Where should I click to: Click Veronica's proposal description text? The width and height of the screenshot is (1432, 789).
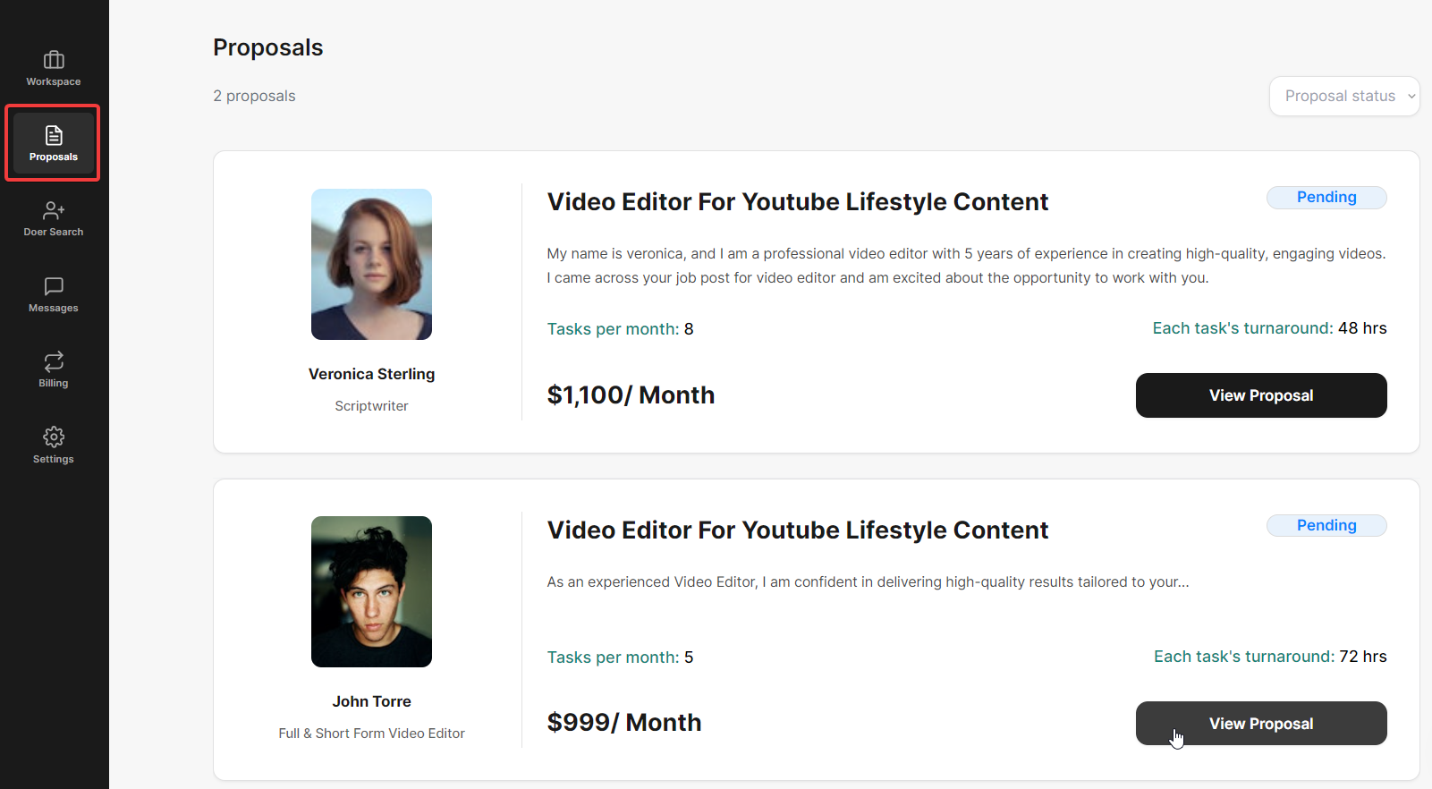pyautogui.click(x=966, y=266)
